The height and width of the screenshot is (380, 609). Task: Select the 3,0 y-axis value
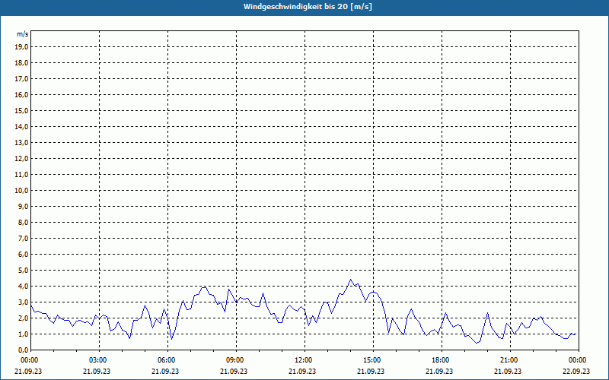pos(23,302)
